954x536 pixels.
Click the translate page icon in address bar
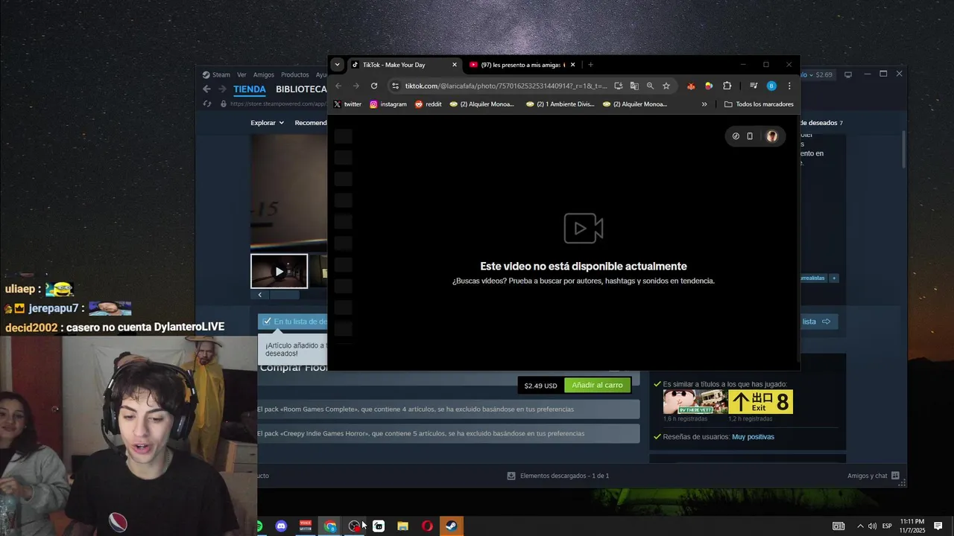coord(634,86)
